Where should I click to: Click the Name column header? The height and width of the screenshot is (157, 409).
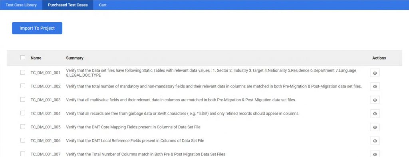click(36, 58)
